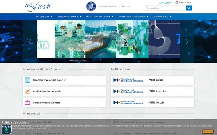This screenshot has width=217, height=135.
Task: Click the P7 program icon
Action: pos(116,122)
